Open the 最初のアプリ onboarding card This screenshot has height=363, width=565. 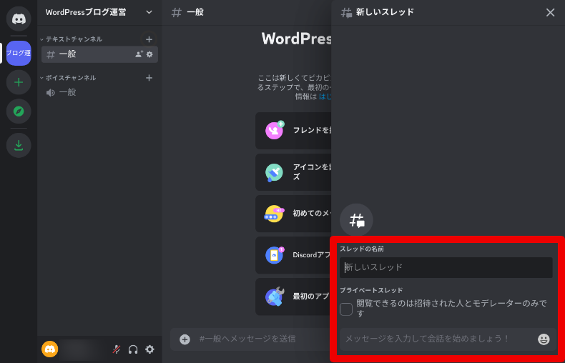tap(293, 297)
